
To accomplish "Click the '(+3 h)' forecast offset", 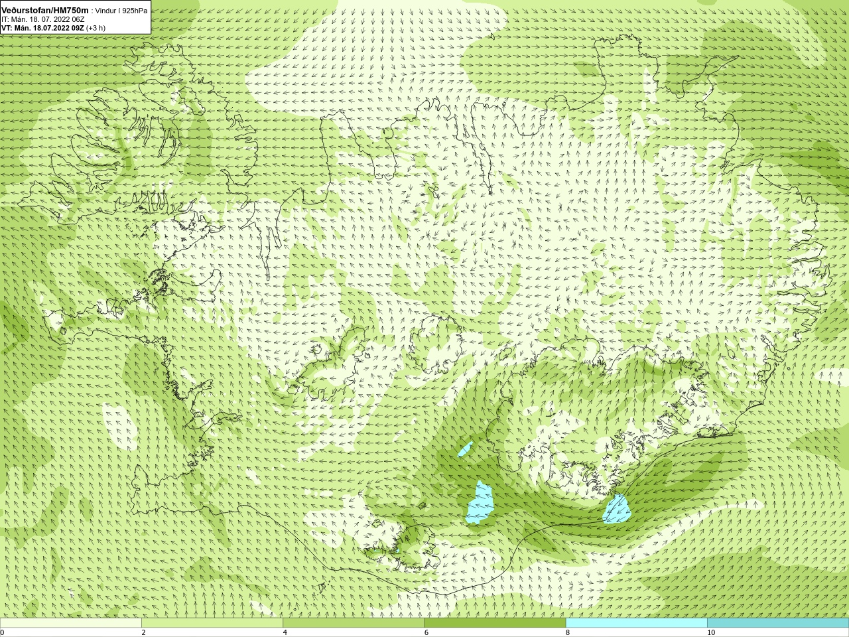I will click(x=96, y=28).
